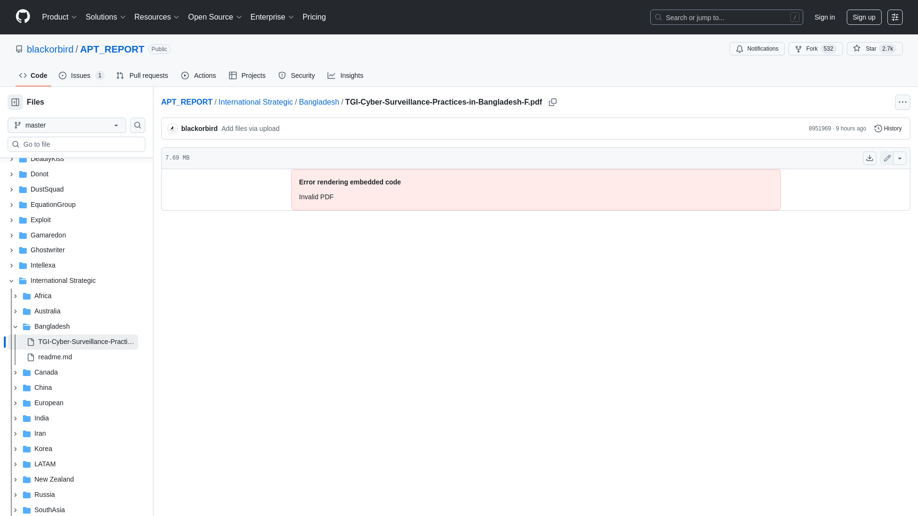
Task: Click the Gamaredon folder icon
Action: pos(23,236)
